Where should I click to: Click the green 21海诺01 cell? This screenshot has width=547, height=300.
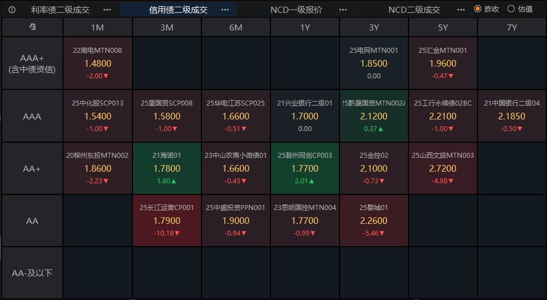[x=167, y=168]
